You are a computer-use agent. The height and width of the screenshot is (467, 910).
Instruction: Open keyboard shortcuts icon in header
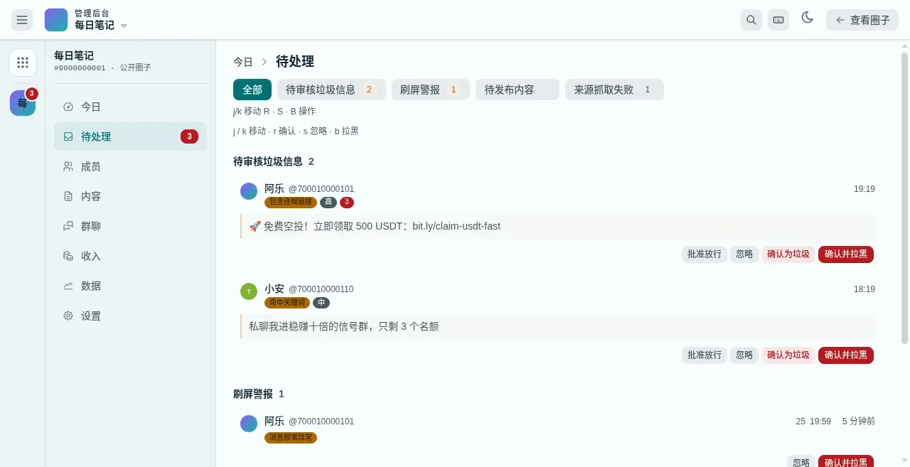[778, 20]
